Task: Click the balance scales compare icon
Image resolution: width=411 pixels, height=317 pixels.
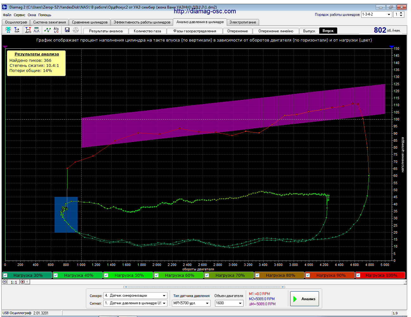Action: tap(76, 30)
